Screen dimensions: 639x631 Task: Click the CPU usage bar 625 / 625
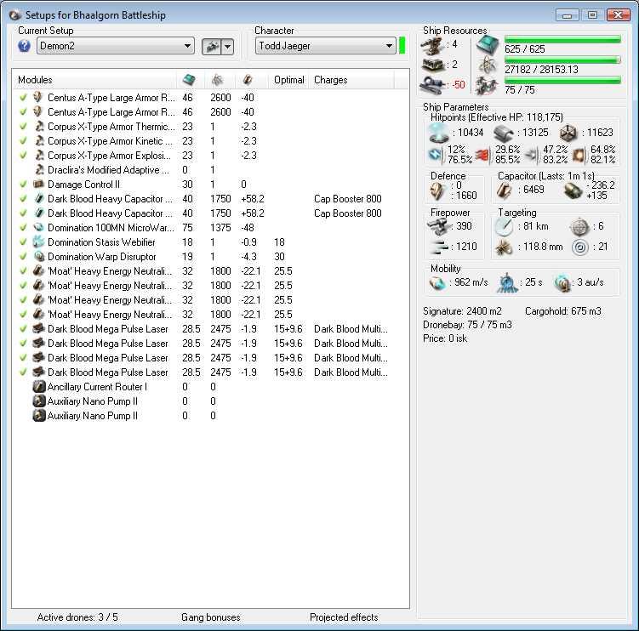point(562,39)
